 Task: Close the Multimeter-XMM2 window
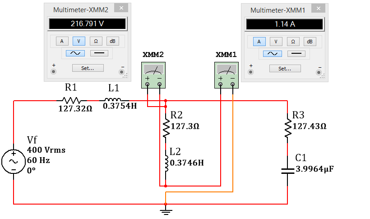pyautogui.click(x=121, y=8)
